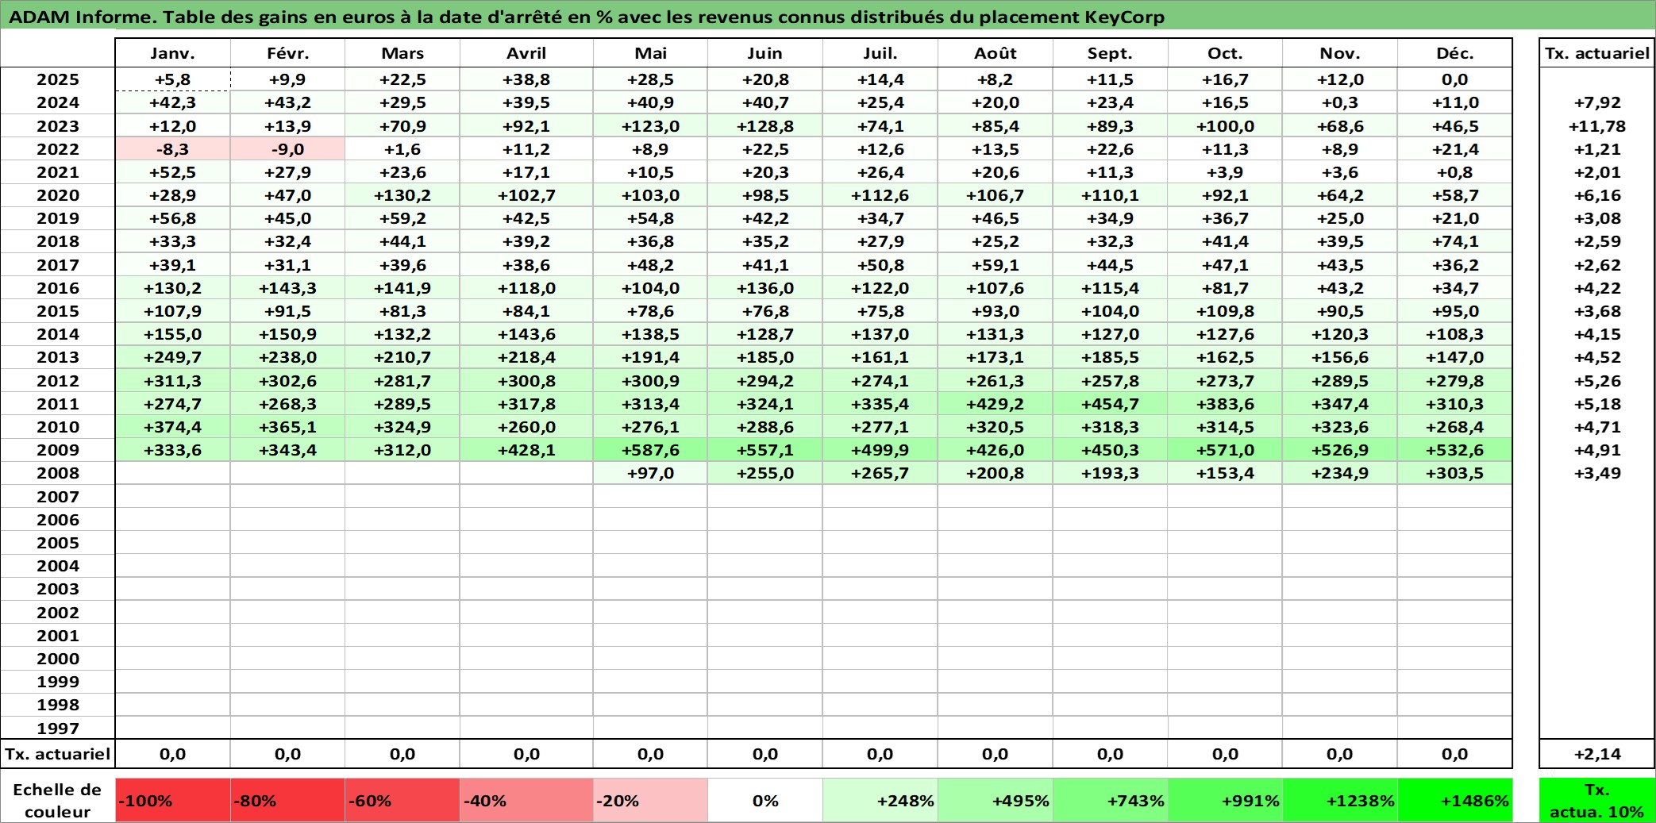Click the +495% color scale cell

coord(996,800)
